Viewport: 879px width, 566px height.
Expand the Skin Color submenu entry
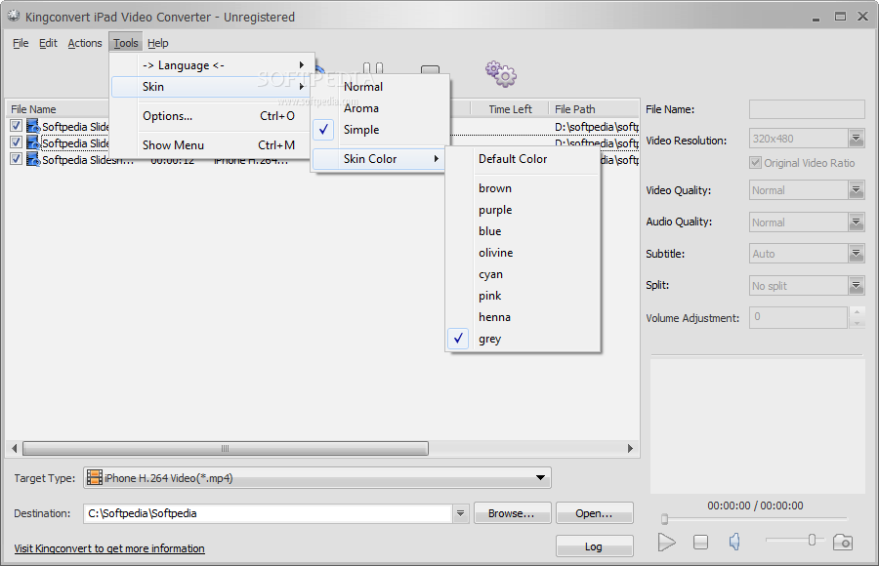click(x=378, y=159)
